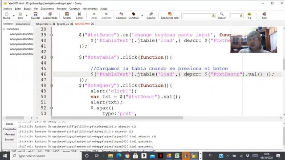Open the Selector de color
Image resolution: width=285 pixels, height=160 pixels.
pos(170,16)
